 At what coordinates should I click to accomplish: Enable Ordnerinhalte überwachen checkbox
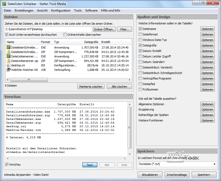click(65, 35)
